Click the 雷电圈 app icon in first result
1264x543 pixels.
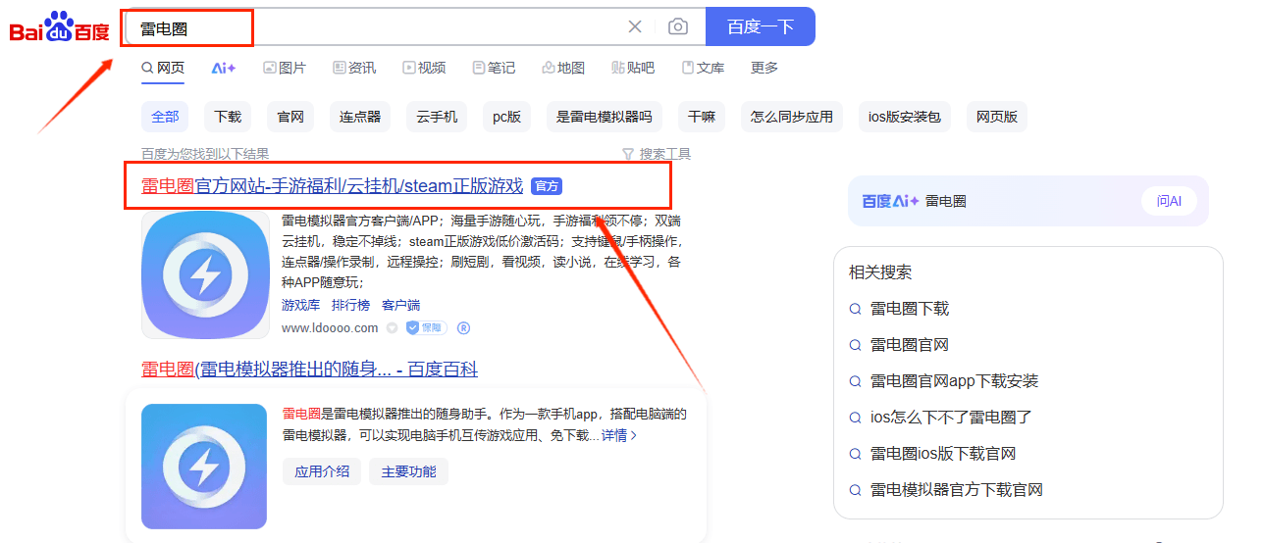pos(205,275)
